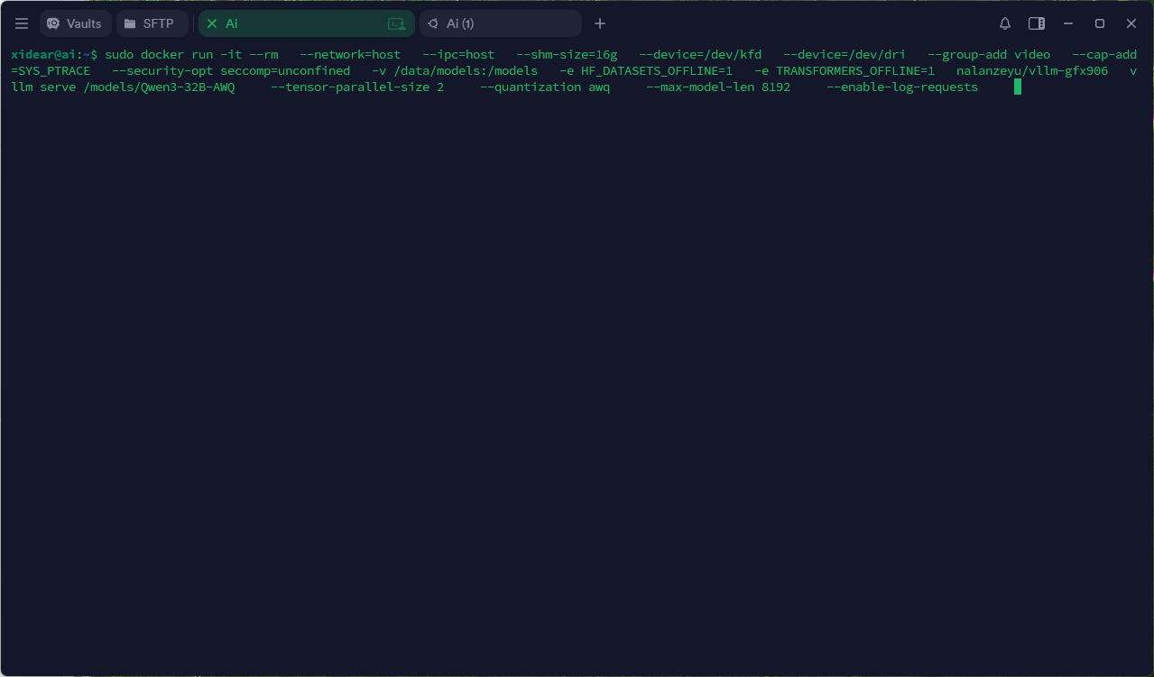Open the notifications bell
Image resolution: width=1154 pixels, height=677 pixels.
tap(1005, 23)
